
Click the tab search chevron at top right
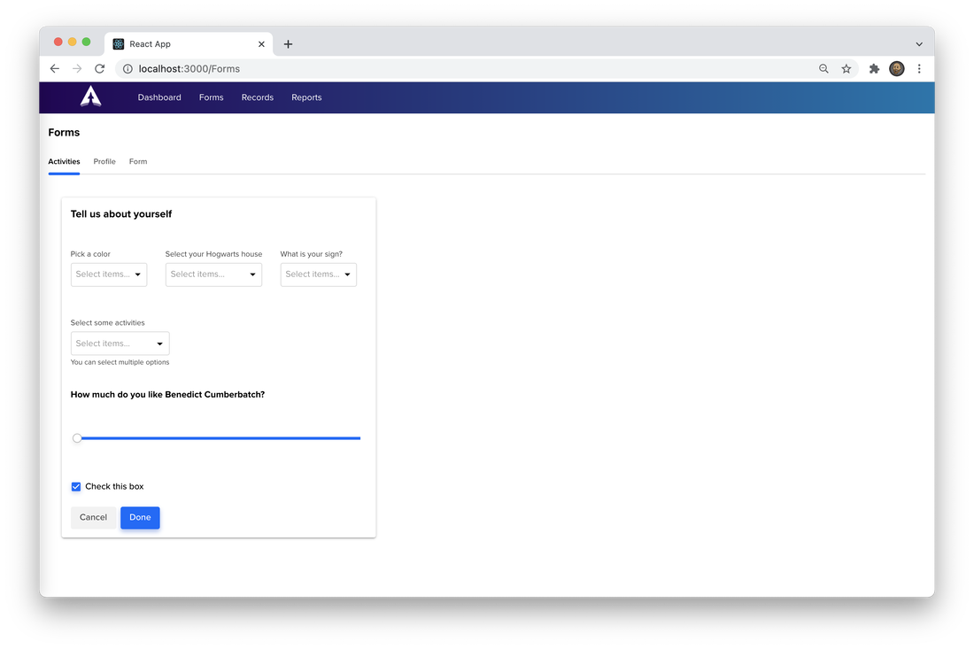point(919,44)
